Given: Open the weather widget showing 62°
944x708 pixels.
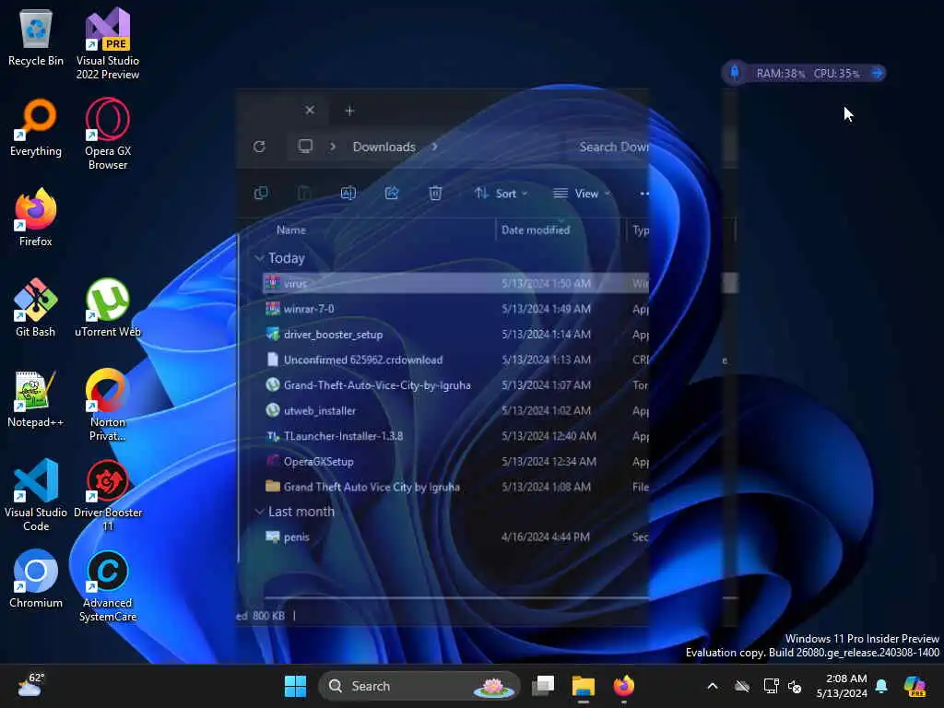Looking at the screenshot, I should (x=31, y=686).
